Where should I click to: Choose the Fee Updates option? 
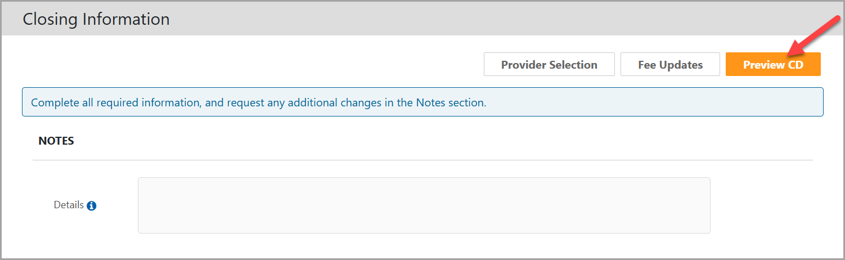click(669, 65)
